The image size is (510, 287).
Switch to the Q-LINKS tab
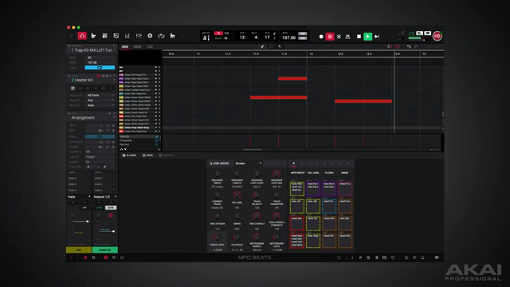tap(129, 155)
